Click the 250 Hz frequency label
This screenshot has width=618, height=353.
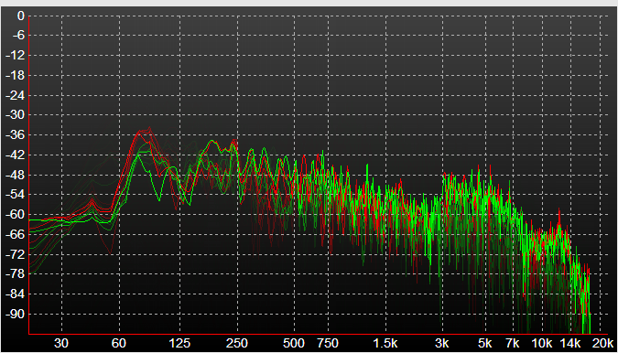click(x=237, y=343)
